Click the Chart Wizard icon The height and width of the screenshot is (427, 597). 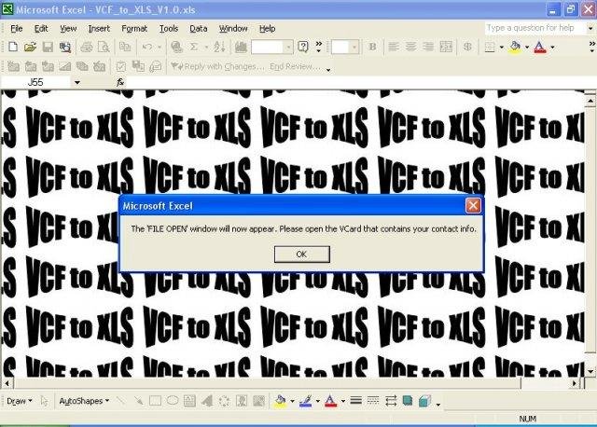(241, 47)
